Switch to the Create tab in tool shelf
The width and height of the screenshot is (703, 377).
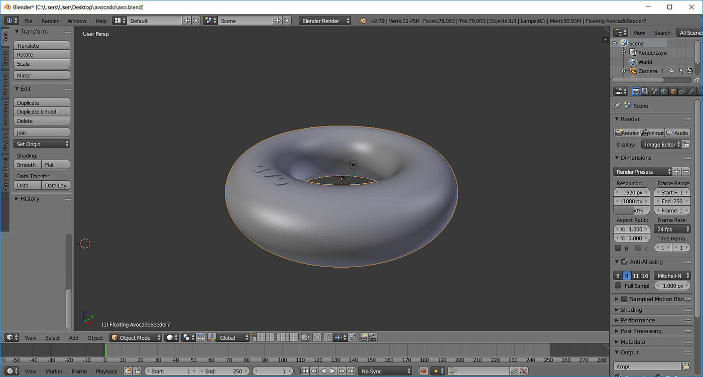(6, 59)
